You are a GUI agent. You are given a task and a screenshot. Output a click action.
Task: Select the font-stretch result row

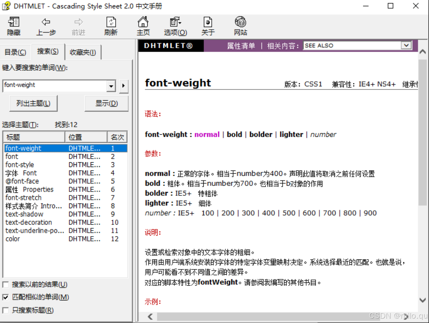[x=66, y=198]
